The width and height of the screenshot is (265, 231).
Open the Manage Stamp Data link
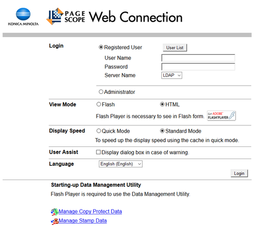[83, 221]
